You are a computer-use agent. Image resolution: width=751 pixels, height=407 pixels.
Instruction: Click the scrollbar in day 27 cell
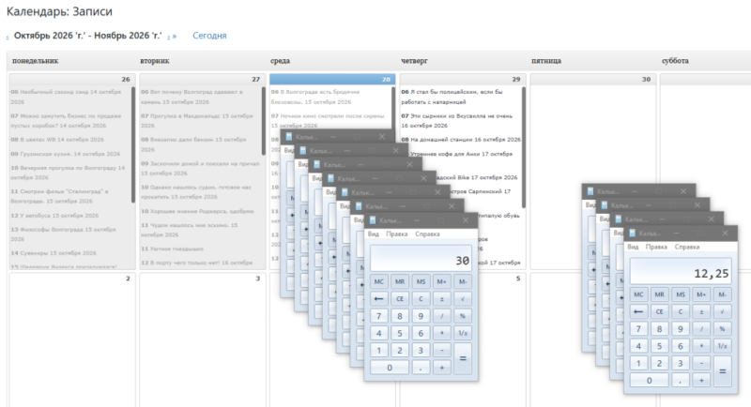[x=264, y=121]
